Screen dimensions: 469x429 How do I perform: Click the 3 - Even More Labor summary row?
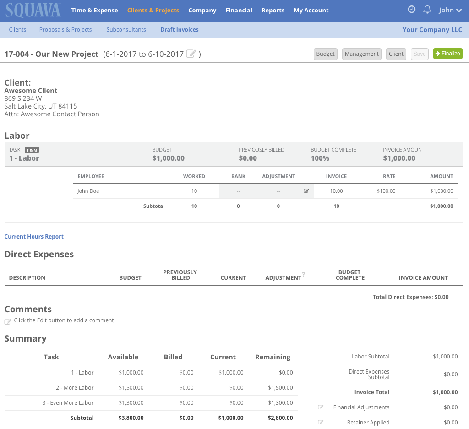(x=151, y=403)
